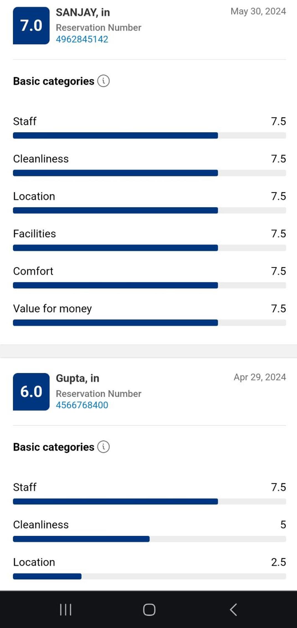Click Gupta's Cleanliness rating bar
297x628 pixels.
click(x=149, y=539)
